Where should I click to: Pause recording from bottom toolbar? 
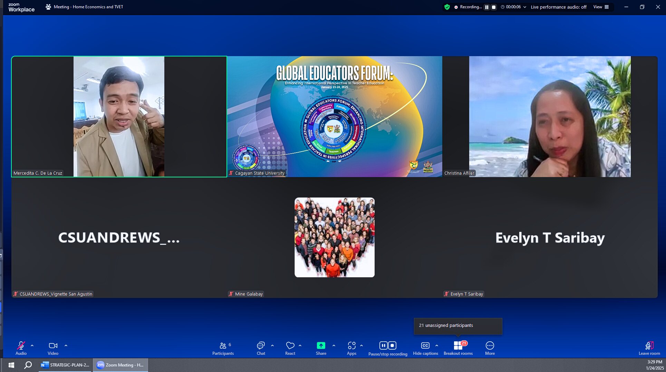coord(384,345)
